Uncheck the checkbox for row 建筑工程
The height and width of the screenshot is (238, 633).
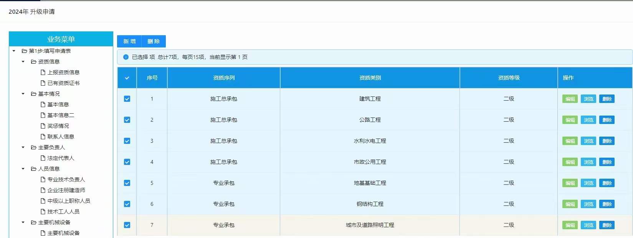point(127,99)
